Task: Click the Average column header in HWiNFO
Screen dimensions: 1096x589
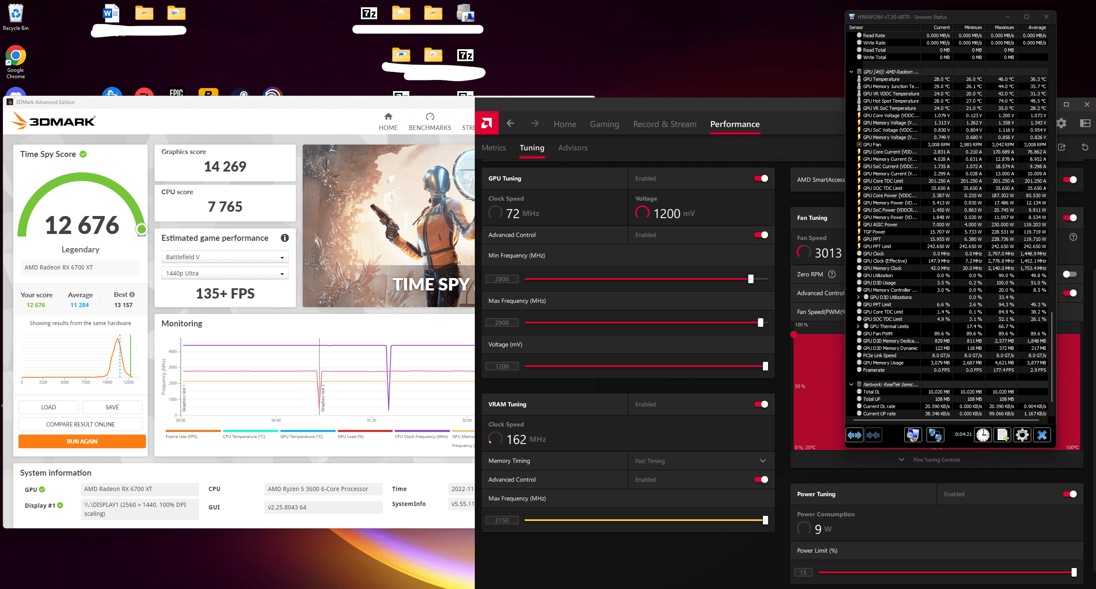Action: (x=1033, y=27)
